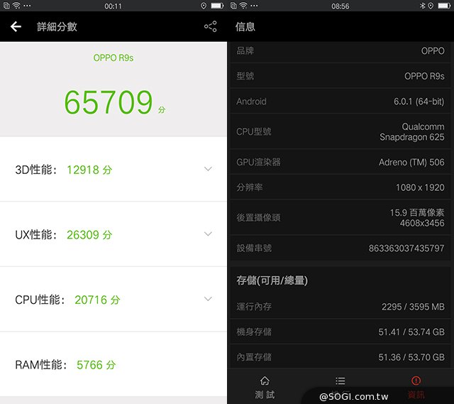Tap the CPU性能 score 20716 分
Viewport: 454px width, 404px height.
click(97, 300)
